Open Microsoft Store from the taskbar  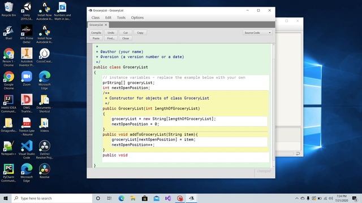(145, 198)
